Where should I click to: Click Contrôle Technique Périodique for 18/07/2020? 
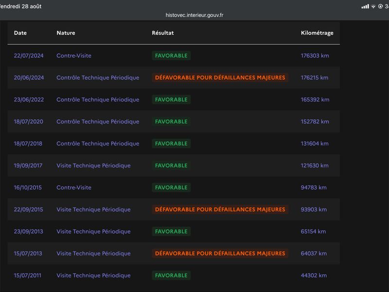98,121
